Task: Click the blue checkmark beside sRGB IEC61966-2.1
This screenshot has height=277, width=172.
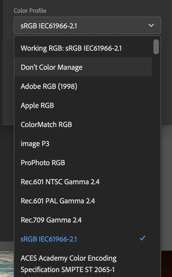Action: point(142,238)
